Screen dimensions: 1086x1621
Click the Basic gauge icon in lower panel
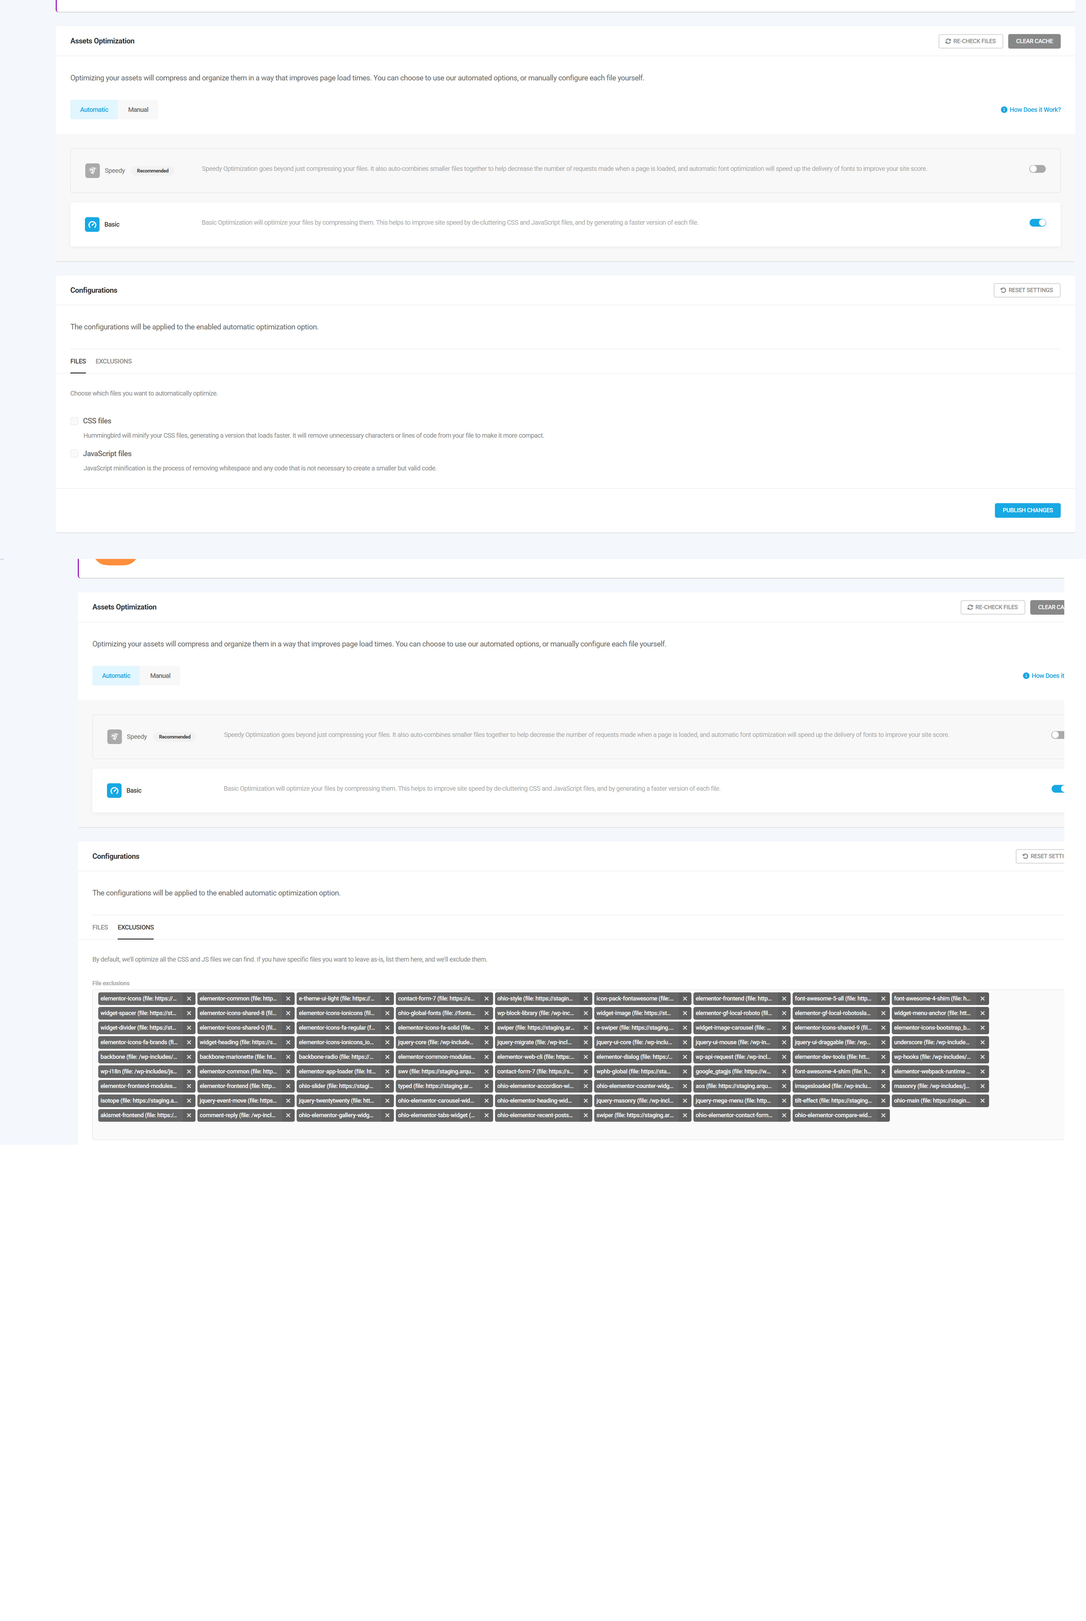114,790
